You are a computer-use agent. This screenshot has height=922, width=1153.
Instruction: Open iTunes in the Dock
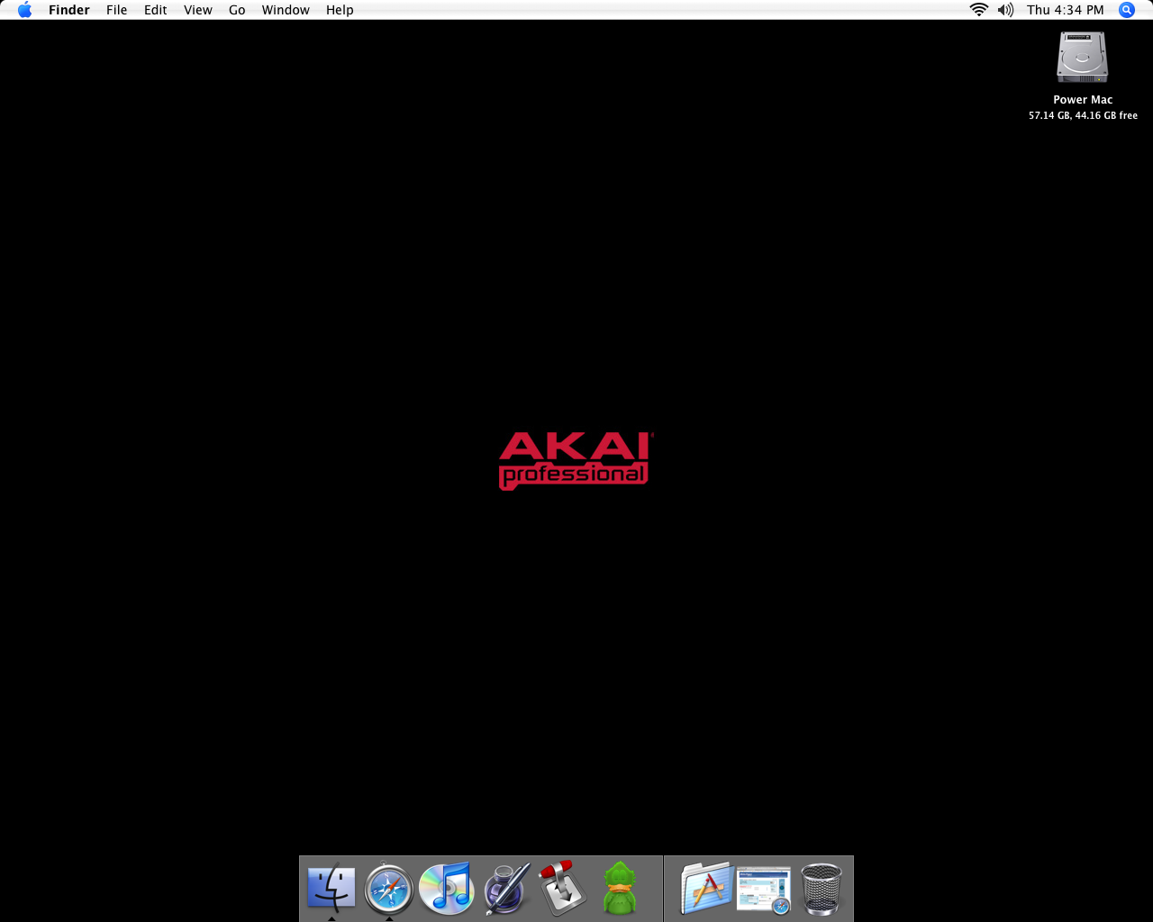447,889
